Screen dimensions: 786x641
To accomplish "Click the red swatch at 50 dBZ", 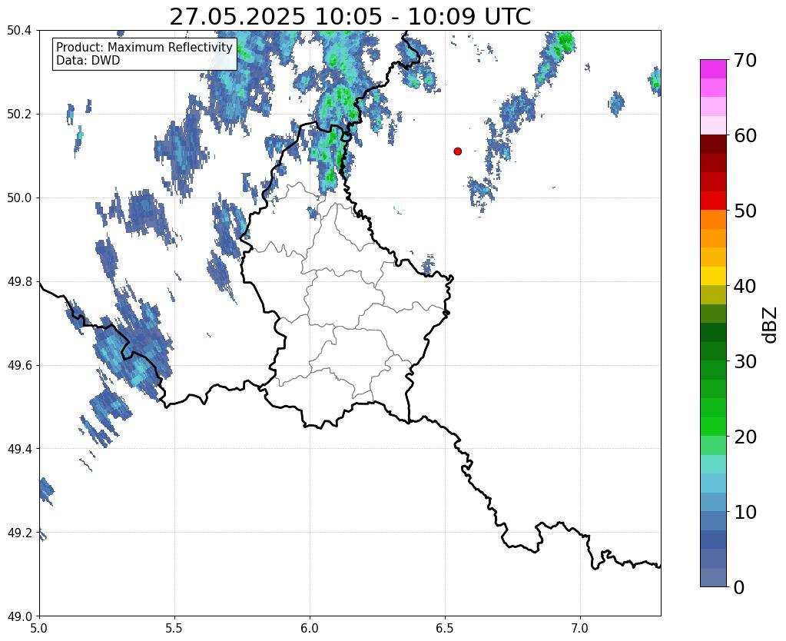I will 713,201.
